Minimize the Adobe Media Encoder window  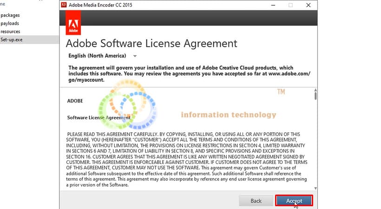click(273, 5)
